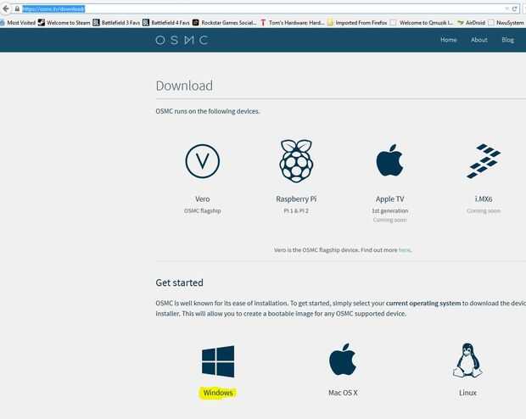Click the browser back arrow button
The width and height of the screenshot is (526, 419).
pos(5,8)
